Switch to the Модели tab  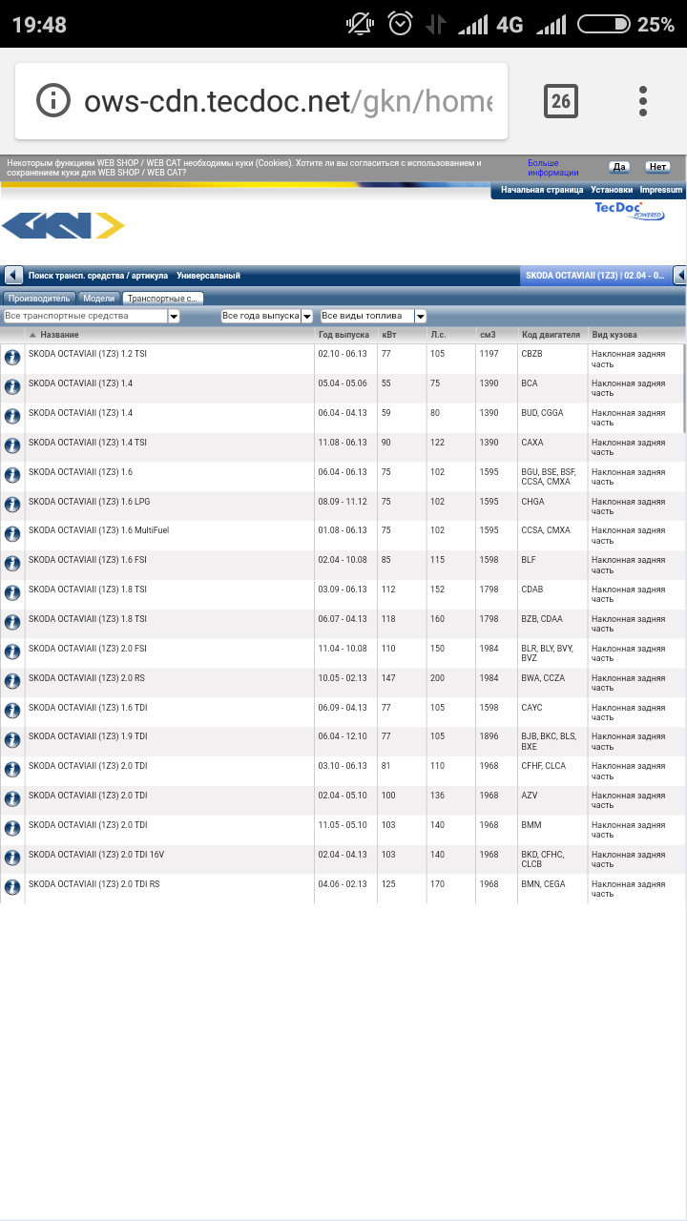[99, 299]
